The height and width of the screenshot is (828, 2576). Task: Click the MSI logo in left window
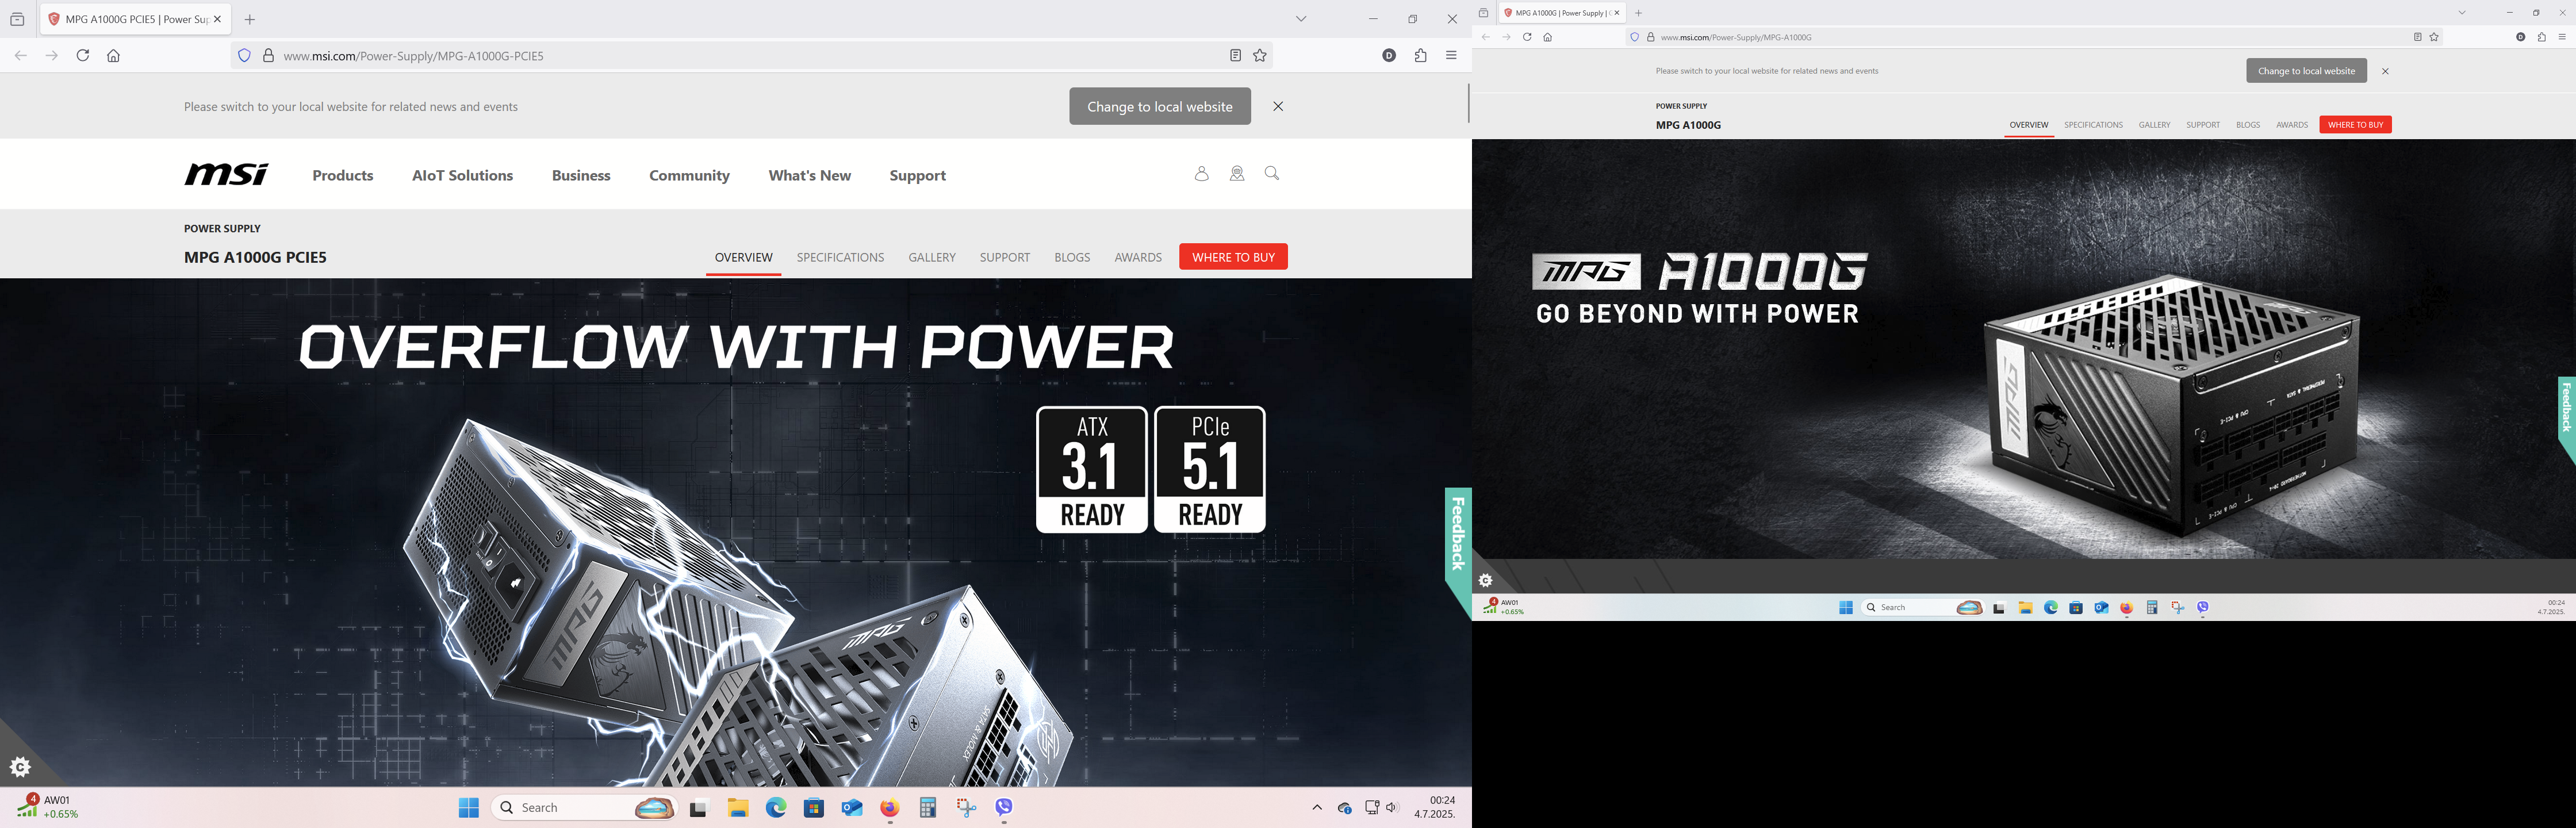coord(226,174)
